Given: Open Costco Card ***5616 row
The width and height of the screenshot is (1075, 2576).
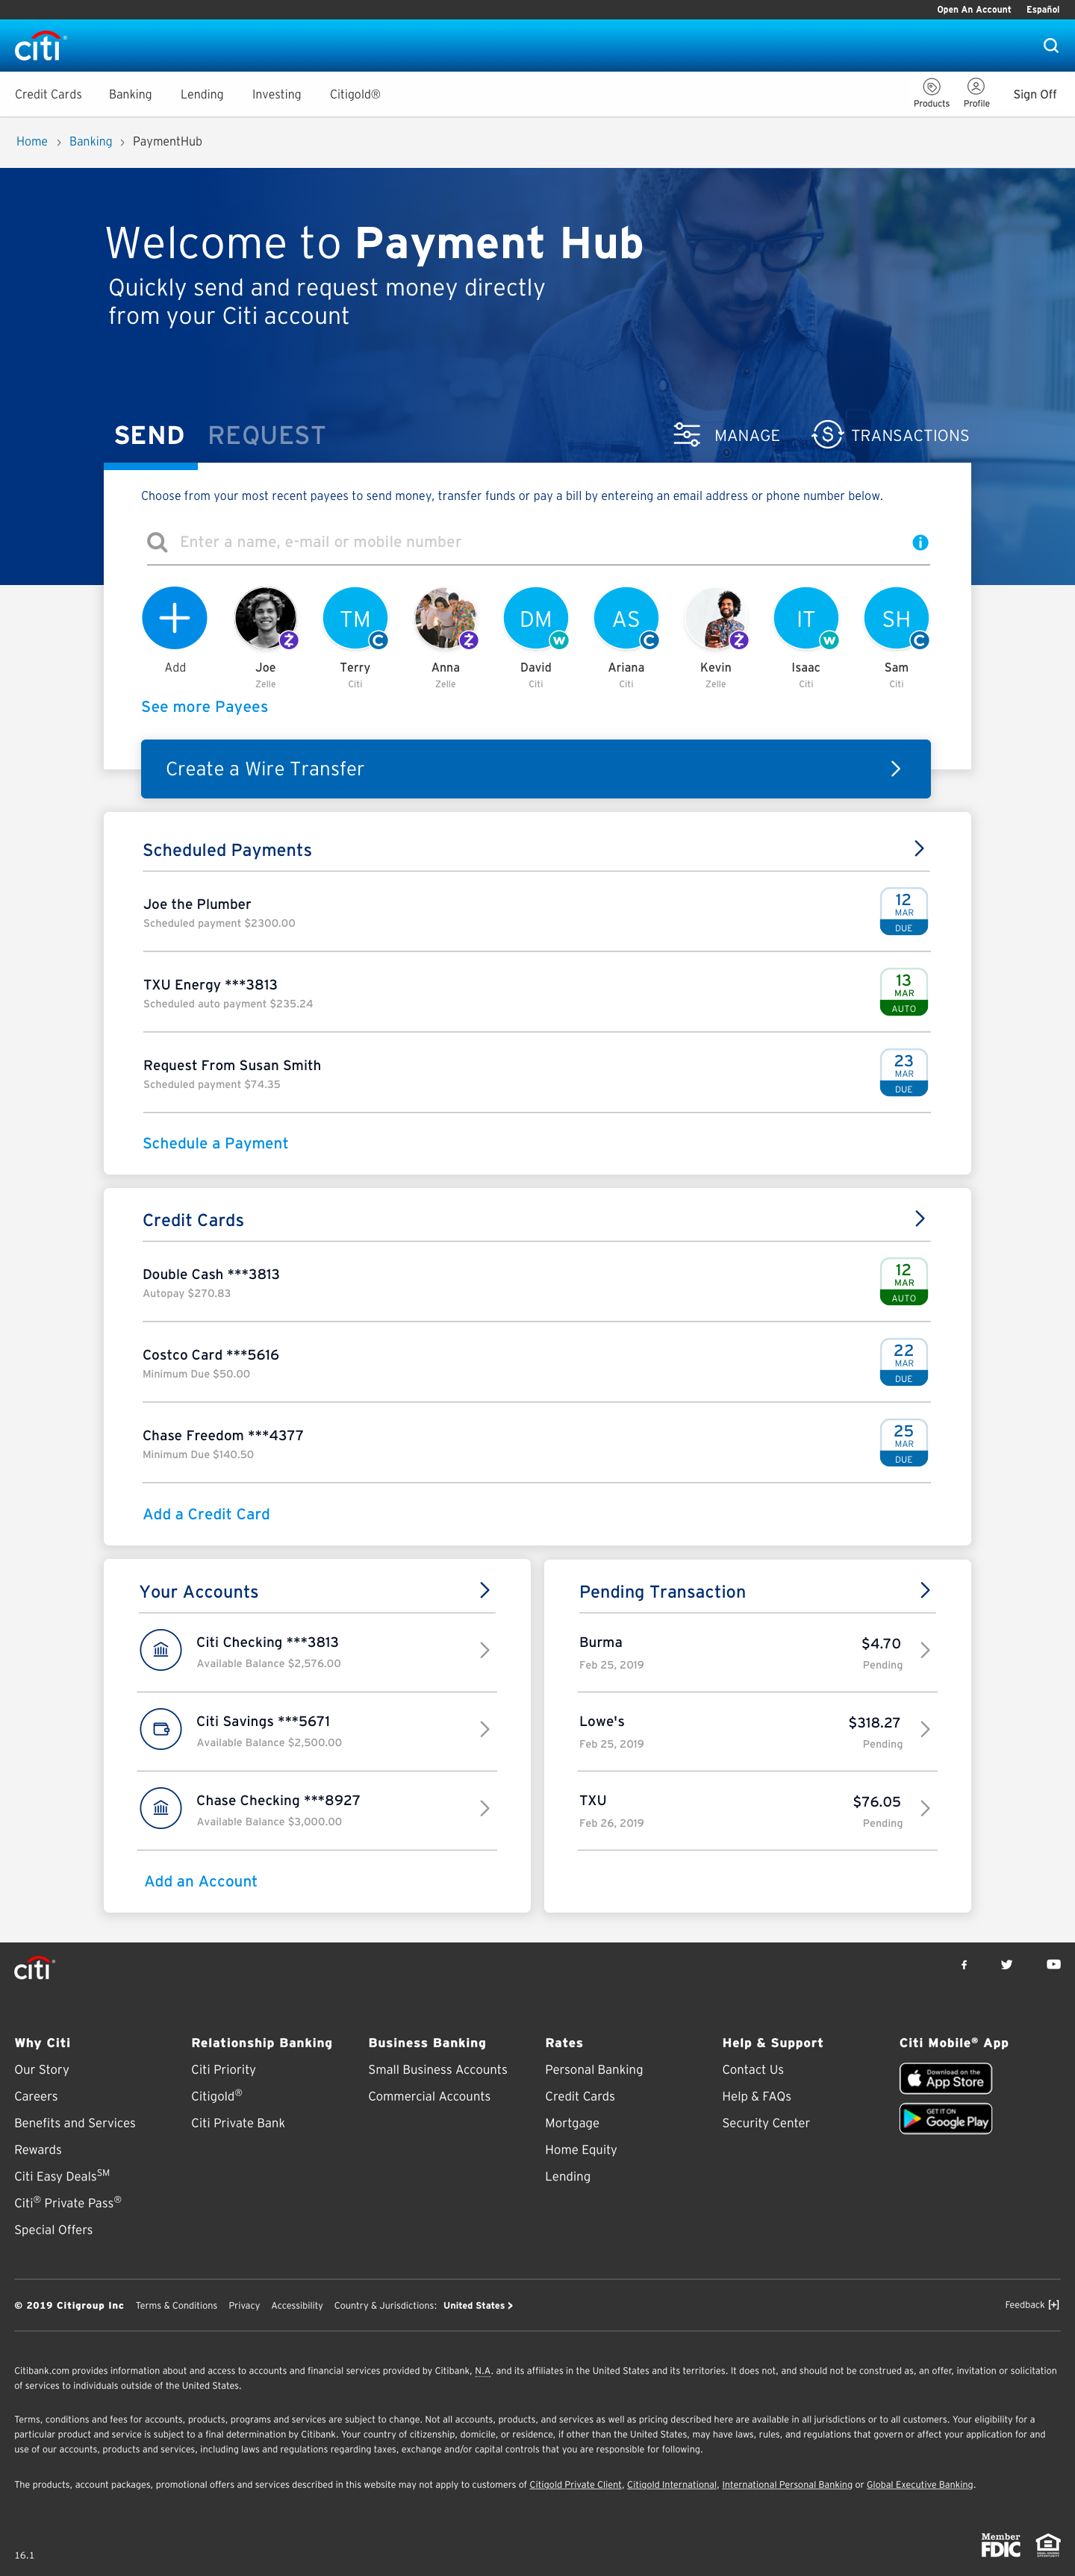Looking at the screenshot, I should click(536, 1362).
